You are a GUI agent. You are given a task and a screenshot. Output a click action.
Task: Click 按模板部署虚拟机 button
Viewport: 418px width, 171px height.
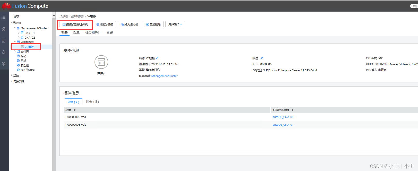(x=75, y=24)
